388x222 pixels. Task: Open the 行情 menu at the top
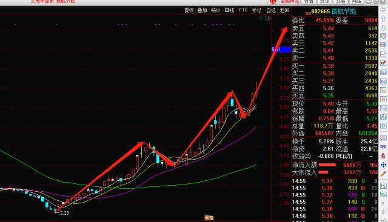coord(309,2)
